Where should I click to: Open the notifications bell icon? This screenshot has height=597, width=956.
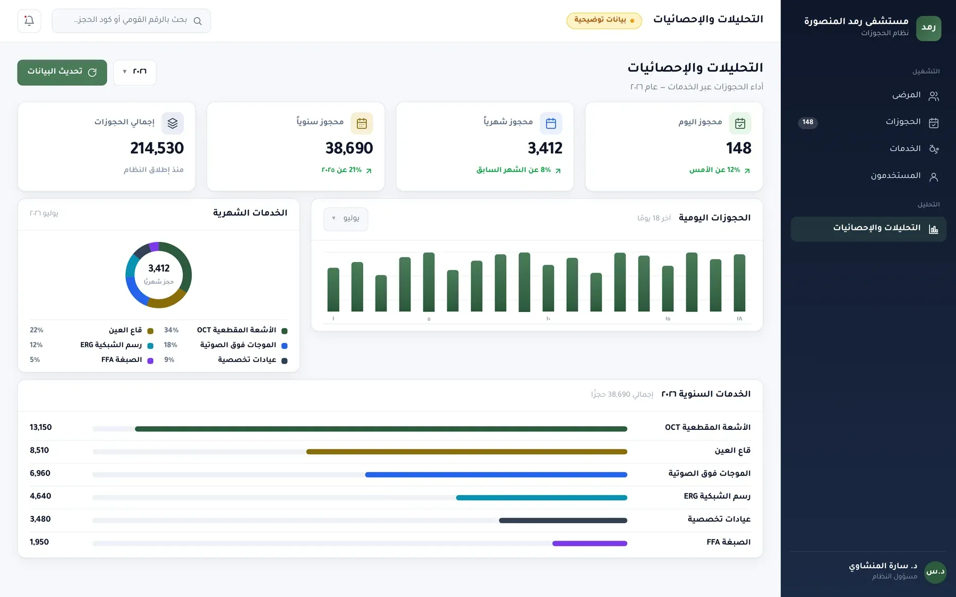(x=29, y=21)
